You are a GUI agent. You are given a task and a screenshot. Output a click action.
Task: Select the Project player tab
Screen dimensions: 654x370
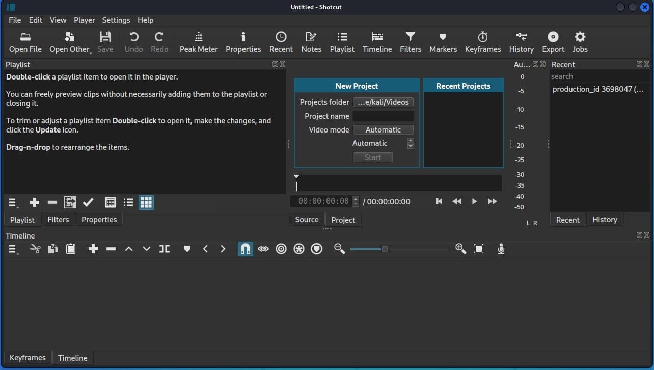[343, 220]
